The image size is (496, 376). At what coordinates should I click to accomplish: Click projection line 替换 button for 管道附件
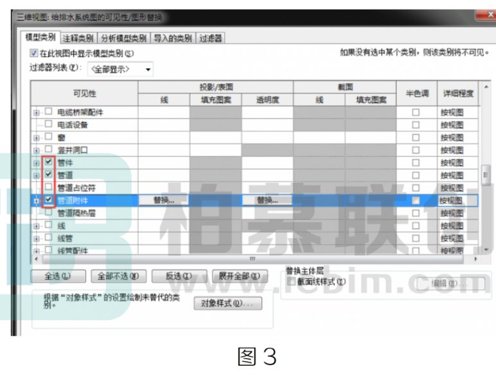pyautogui.click(x=164, y=200)
